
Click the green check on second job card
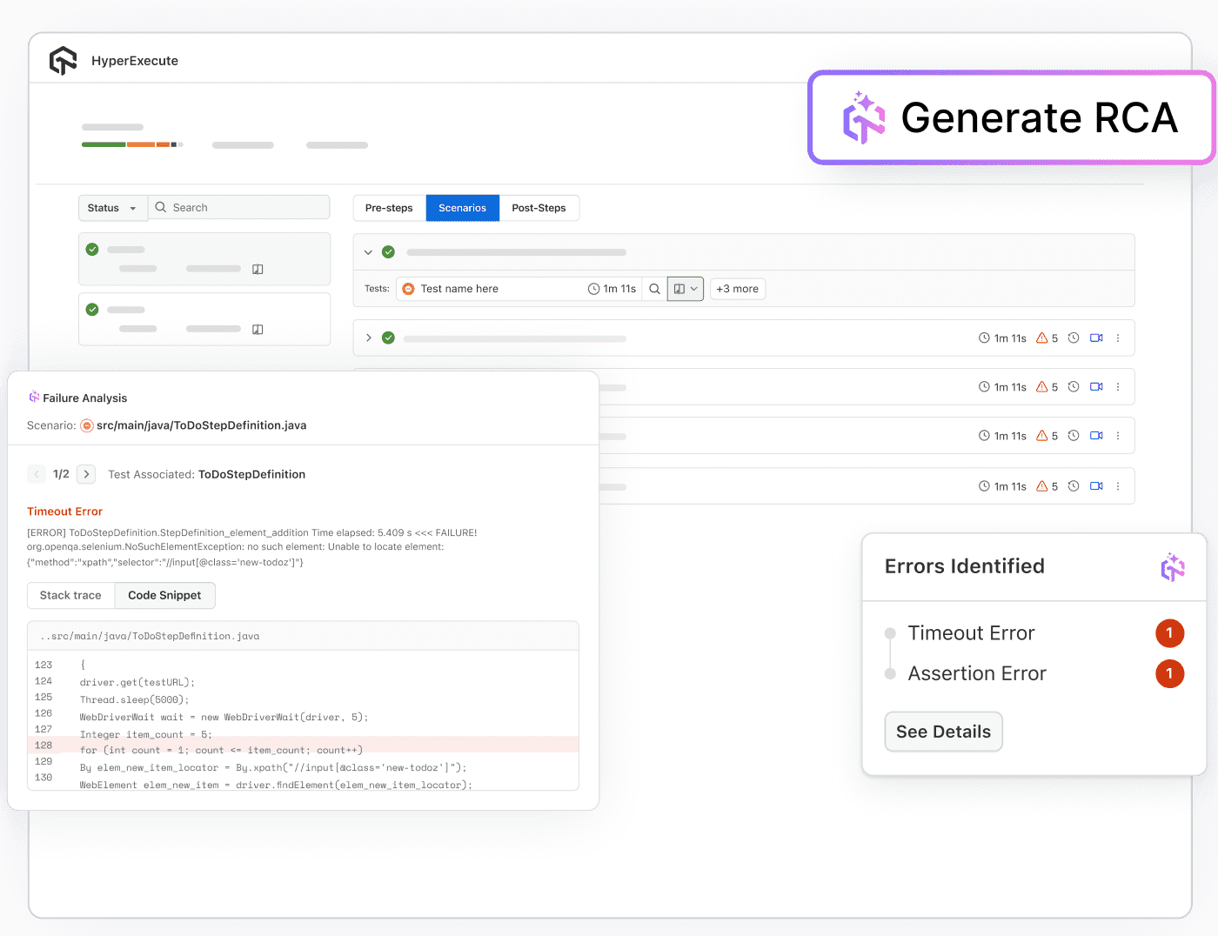point(92,310)
